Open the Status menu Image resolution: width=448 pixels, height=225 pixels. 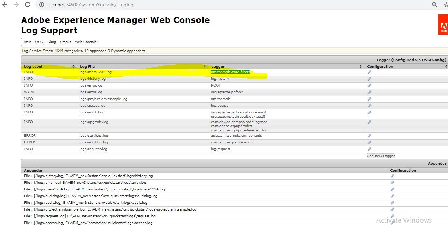click(65, 42)
